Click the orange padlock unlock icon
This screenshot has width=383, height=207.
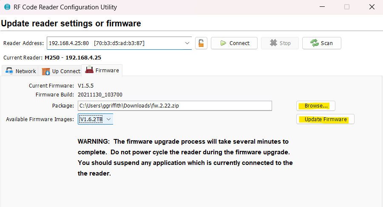(x=201, y=43)
